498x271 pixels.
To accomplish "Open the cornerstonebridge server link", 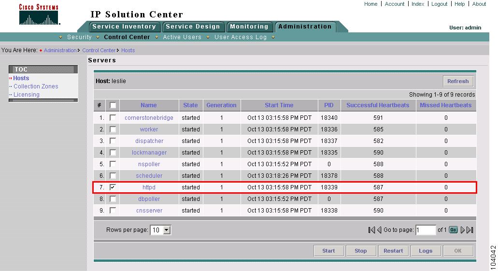I will point(149,118).
